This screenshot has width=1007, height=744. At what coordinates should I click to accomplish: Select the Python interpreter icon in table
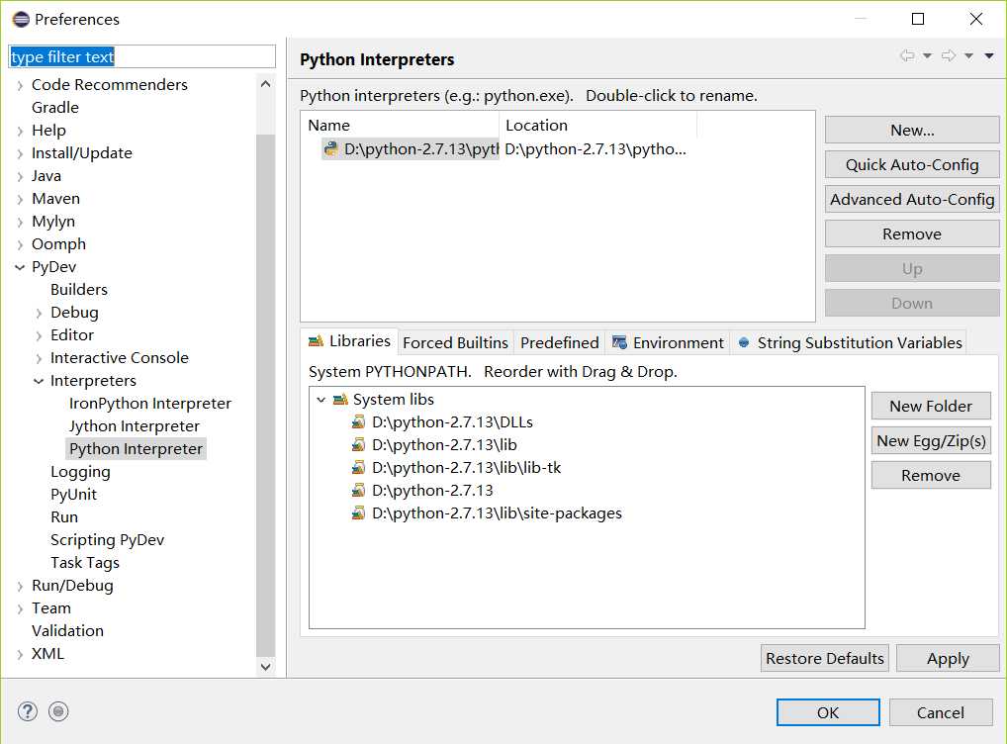(331, 149)
